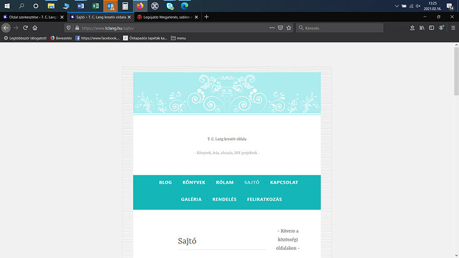
Task: Open the KÖNYVEK menu item
Action: [194, 183]
